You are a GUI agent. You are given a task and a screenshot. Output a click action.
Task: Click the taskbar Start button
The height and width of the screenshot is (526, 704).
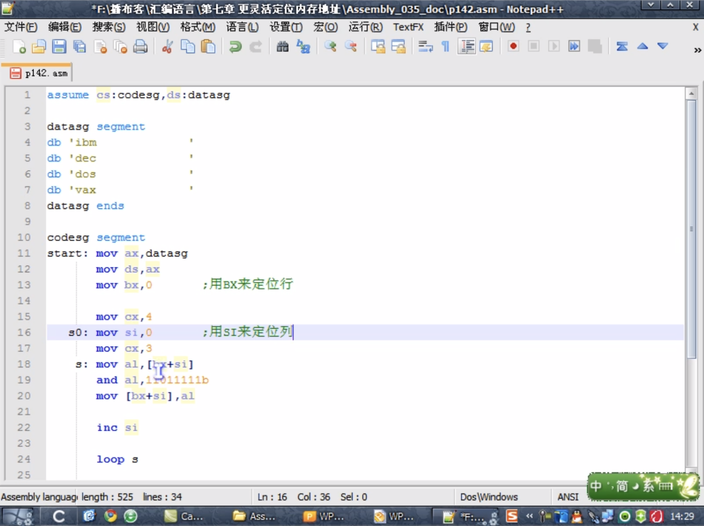[17, 516]
